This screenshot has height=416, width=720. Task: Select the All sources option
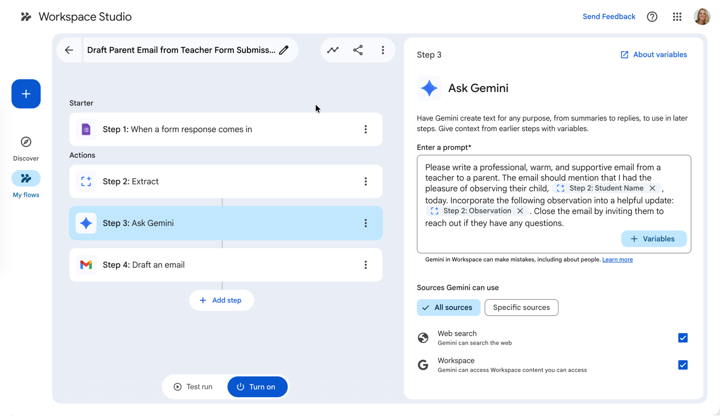click(448, 307)
